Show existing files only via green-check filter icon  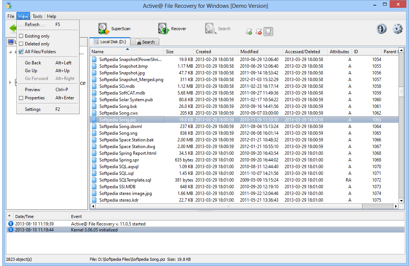[249, 32]
